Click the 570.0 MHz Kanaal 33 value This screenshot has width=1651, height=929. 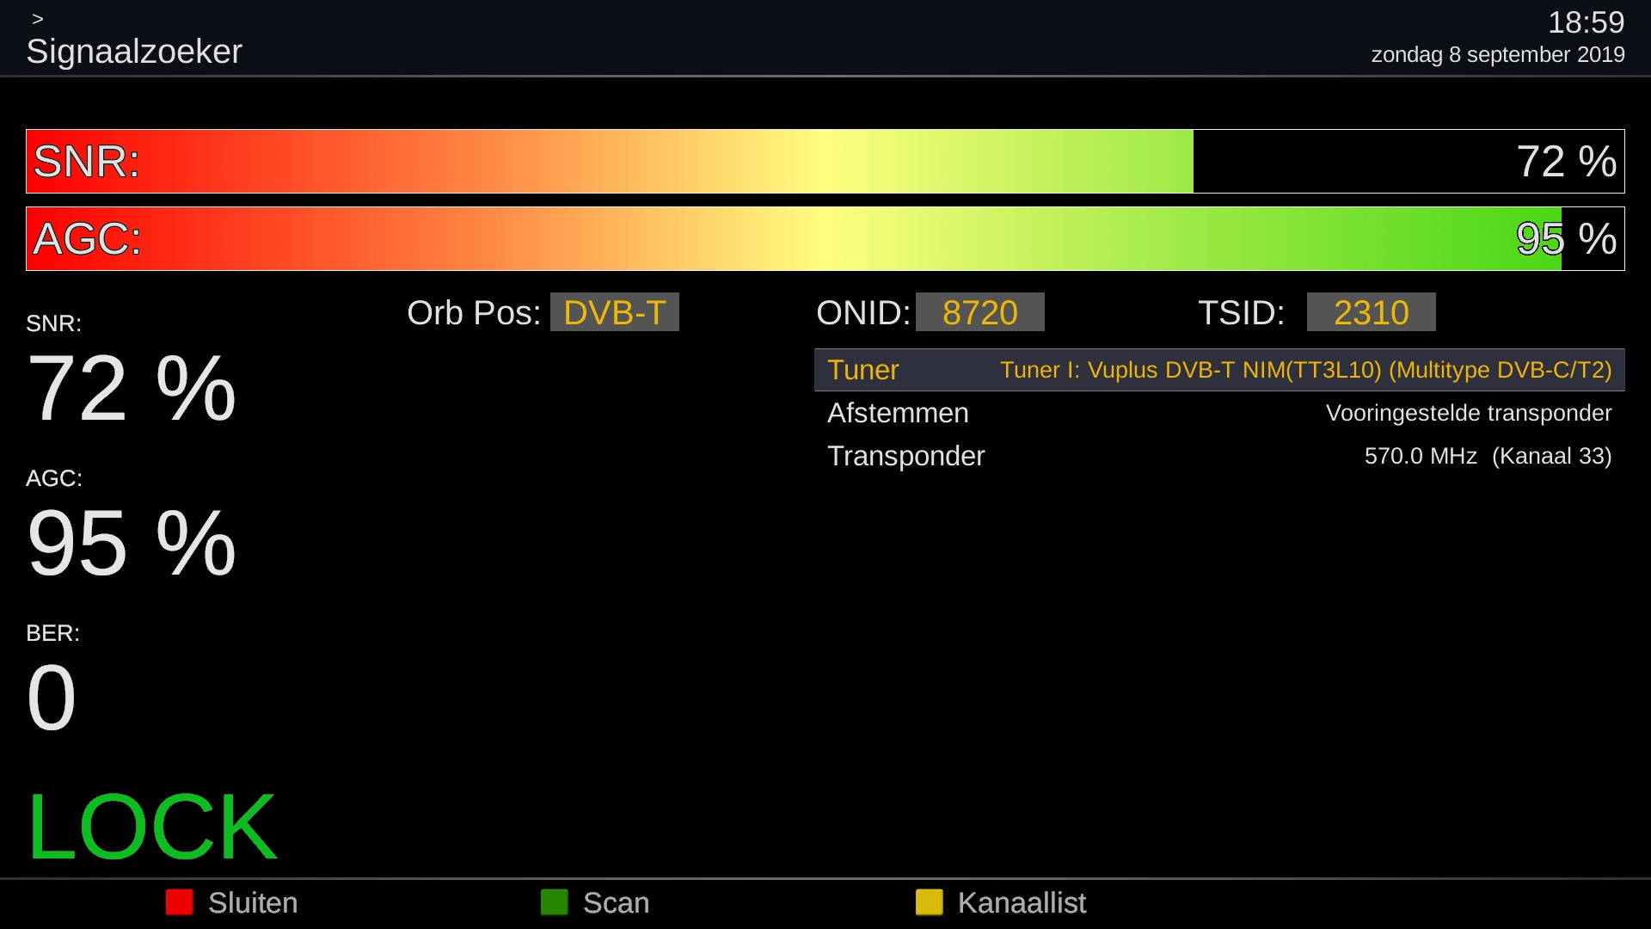pyautogui.click(x=1488, y=456)
